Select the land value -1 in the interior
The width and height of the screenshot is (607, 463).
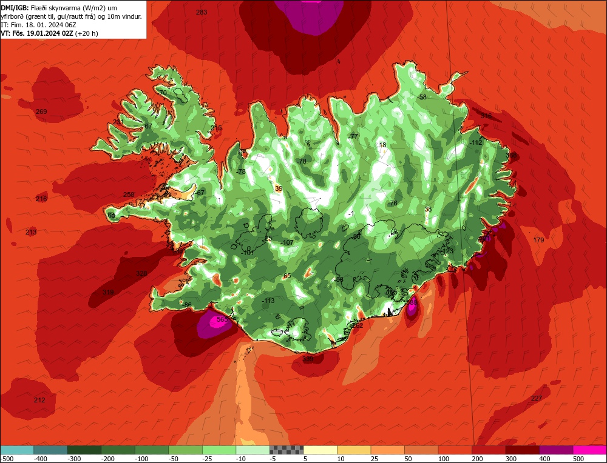click(x=351, y=214)
